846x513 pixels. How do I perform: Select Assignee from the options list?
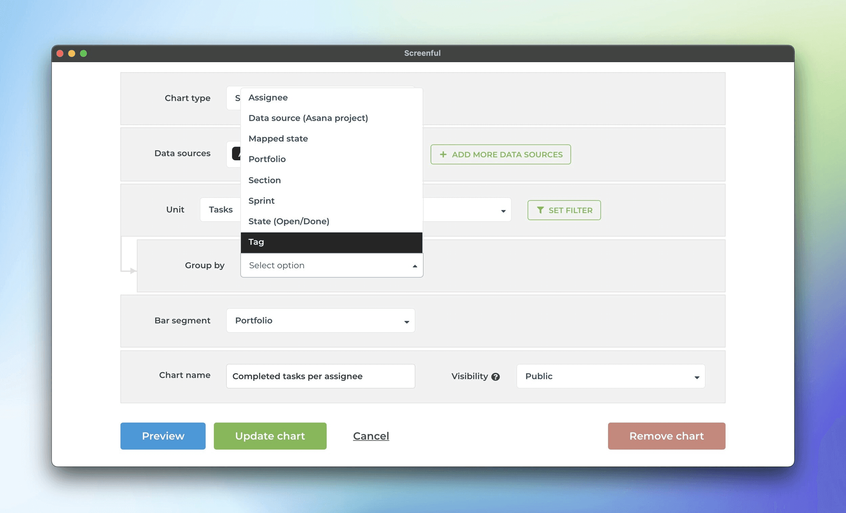(x=268, y=97)
